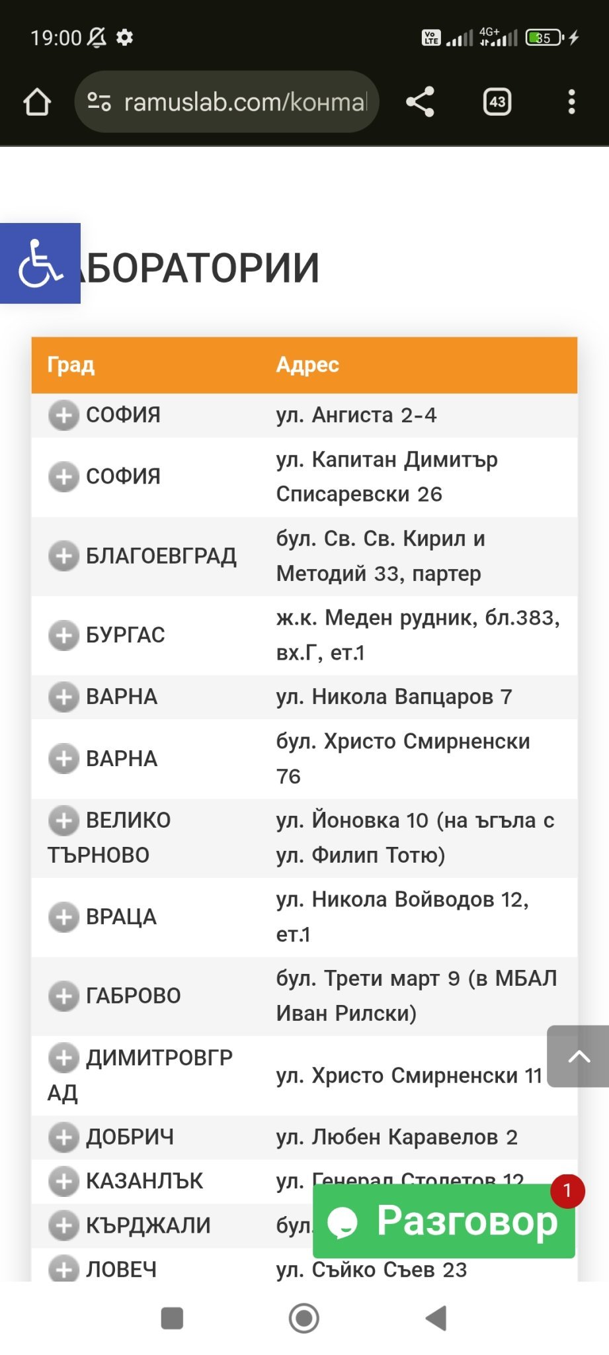The image size is (609, 1355).
Task: Open the site info icon in address bar
Action: [99, 102]
